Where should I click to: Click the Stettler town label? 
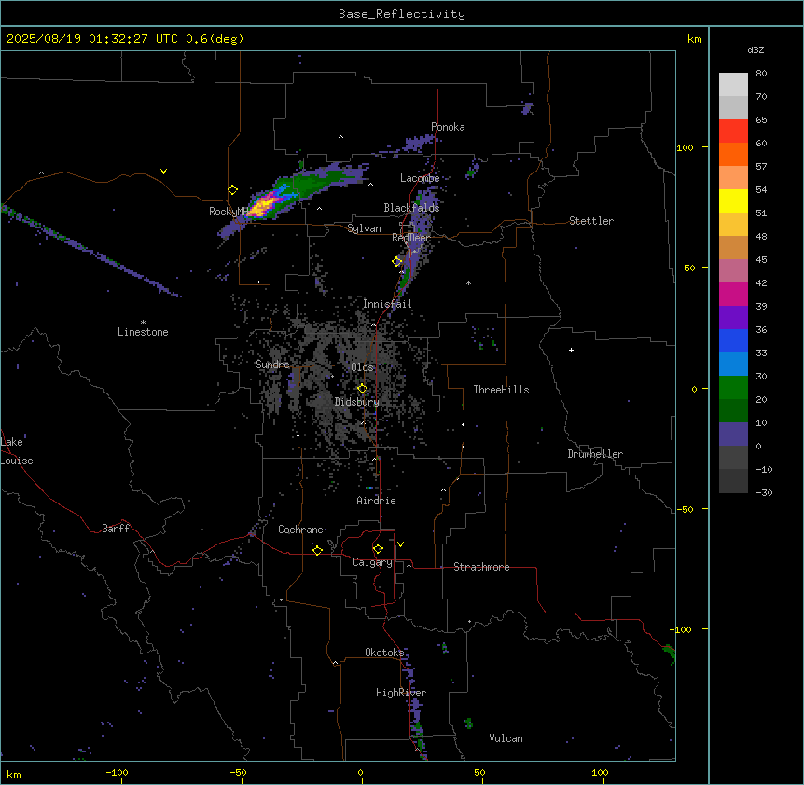[591, 221]
